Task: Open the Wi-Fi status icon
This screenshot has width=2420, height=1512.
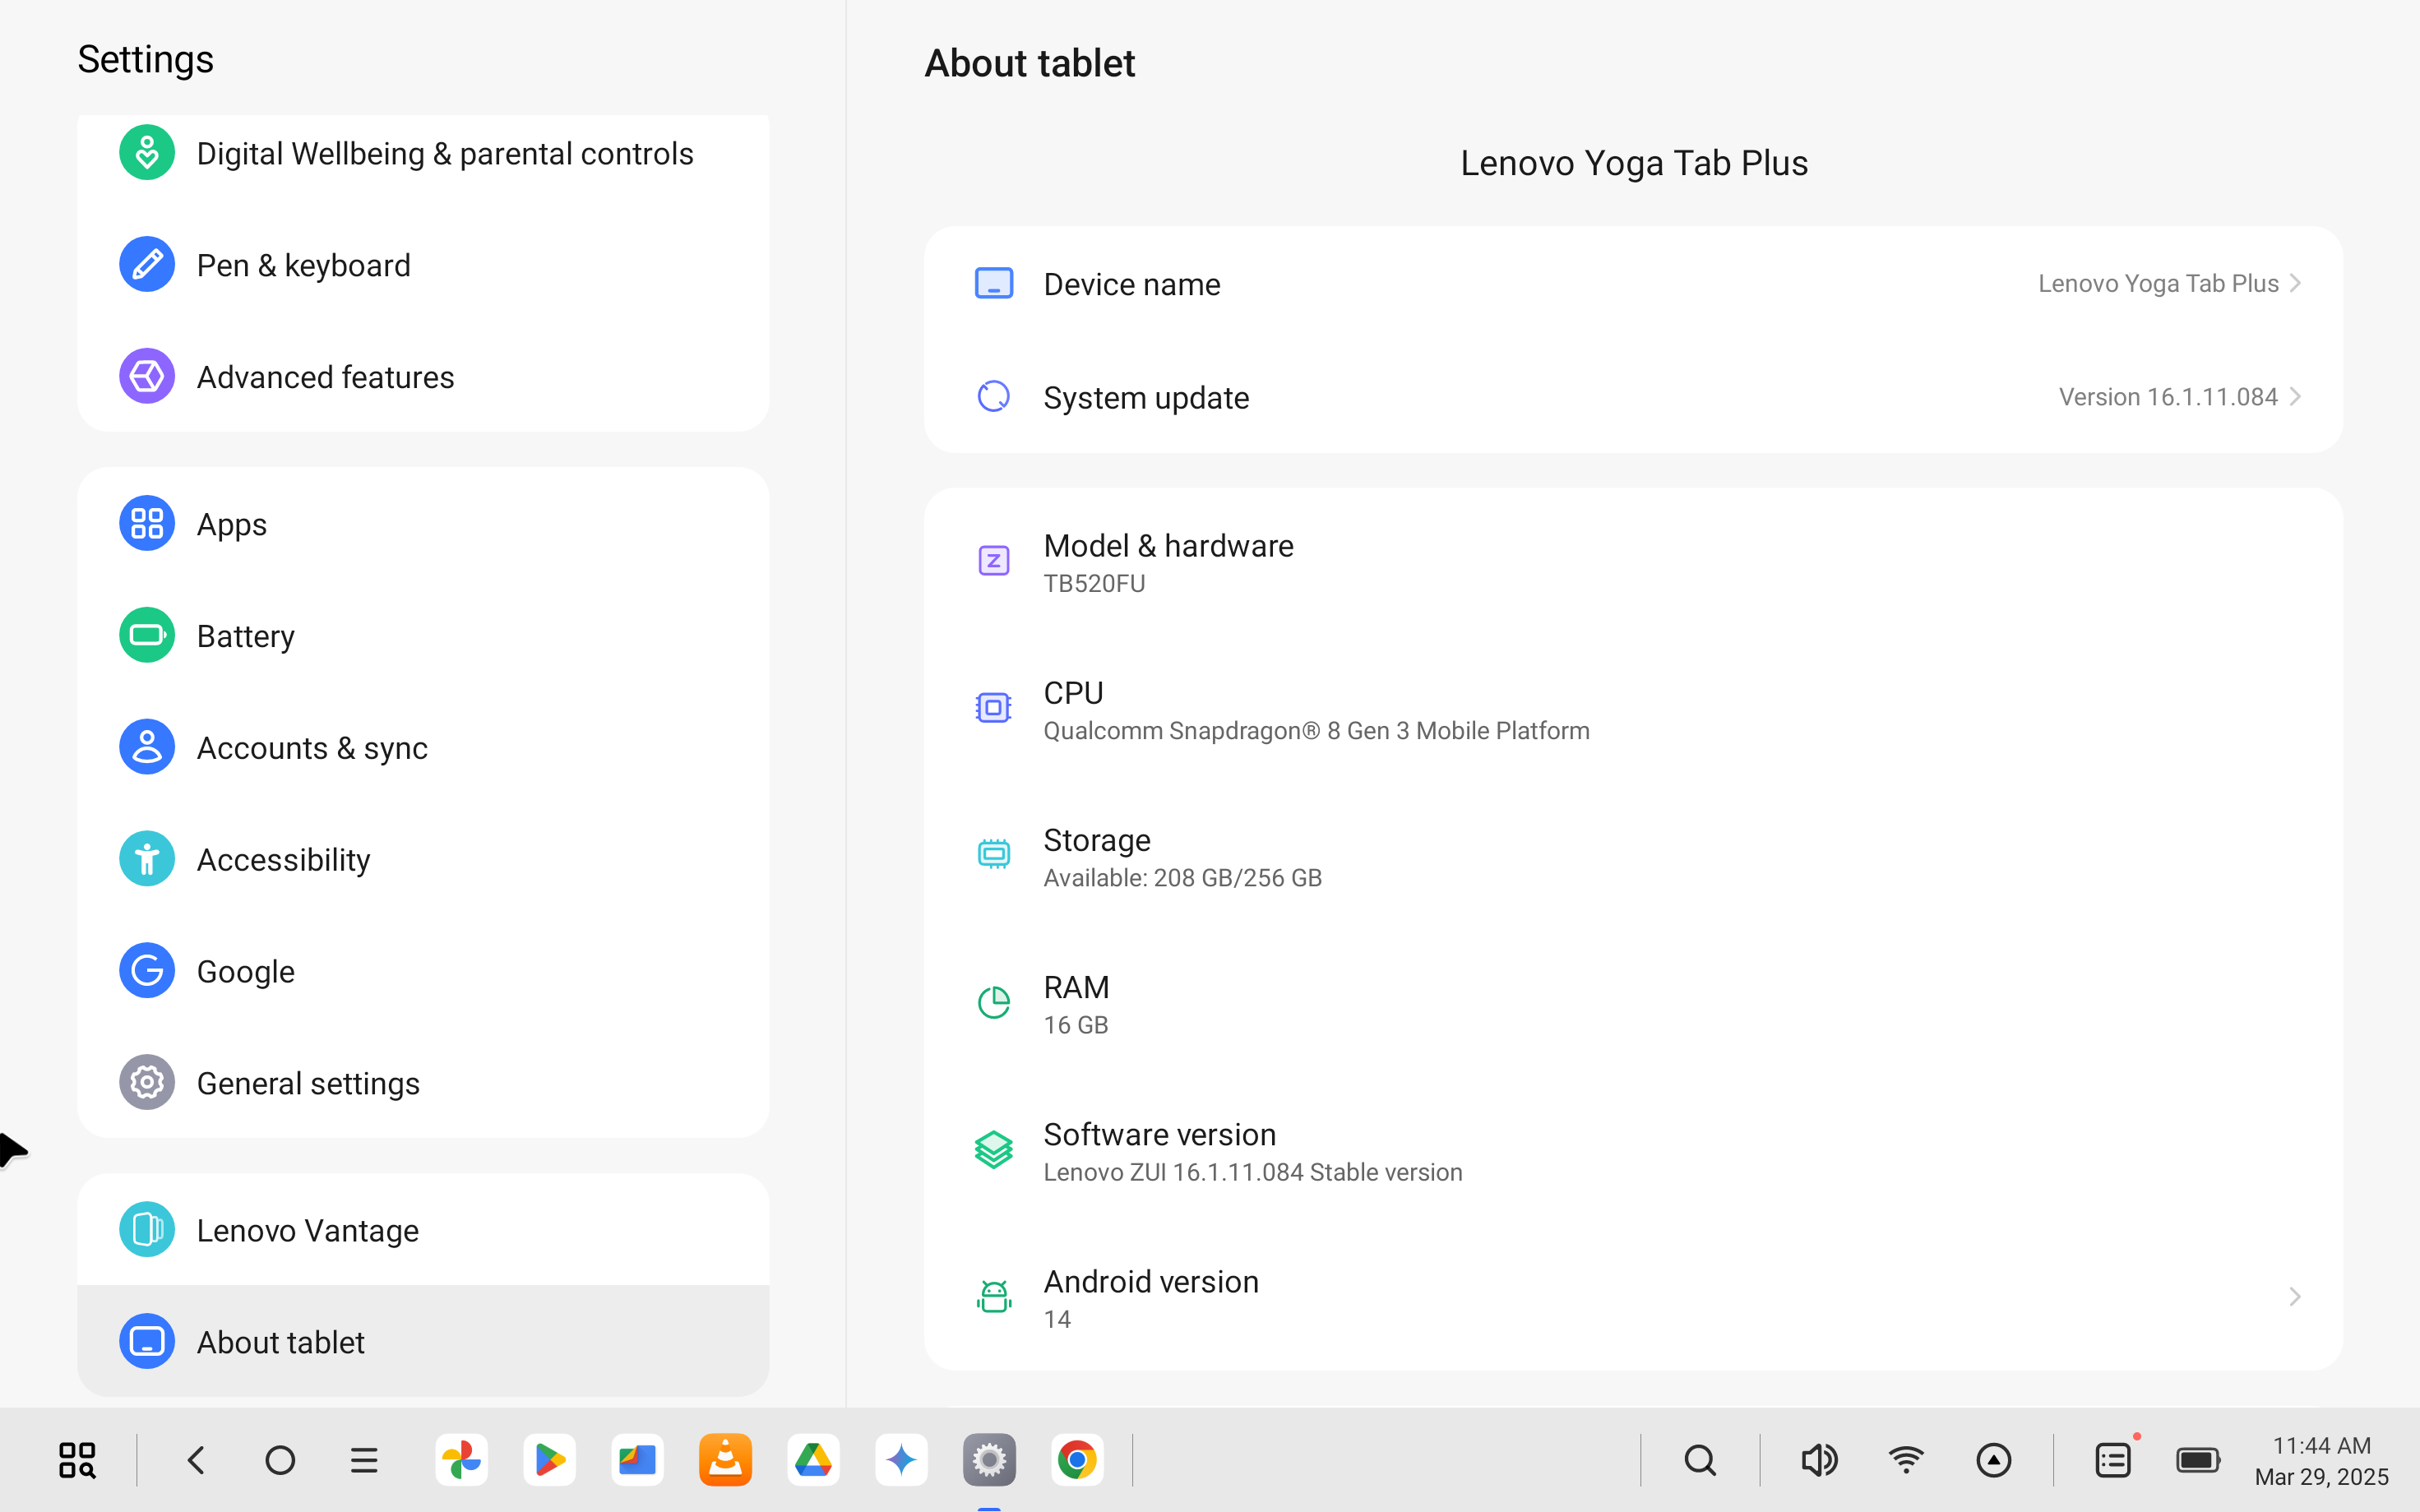Action: (1907, 1460)
